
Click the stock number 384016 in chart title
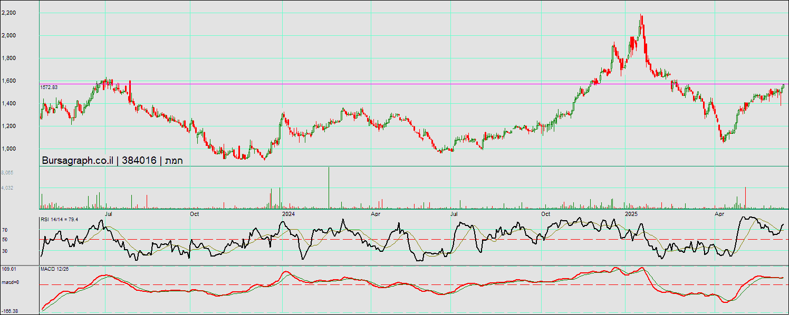[x=139, y=161]
